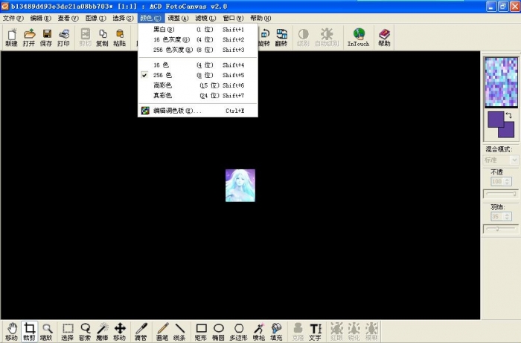Image resolution: width=521 pixels, height=343 pixels.
Task: Select the 缩放 (Zoom) magnifier tool
Action: click(46, 331)
